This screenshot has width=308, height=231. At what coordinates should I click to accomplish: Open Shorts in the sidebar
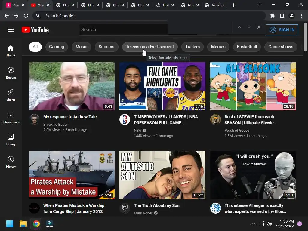(11, 95)
